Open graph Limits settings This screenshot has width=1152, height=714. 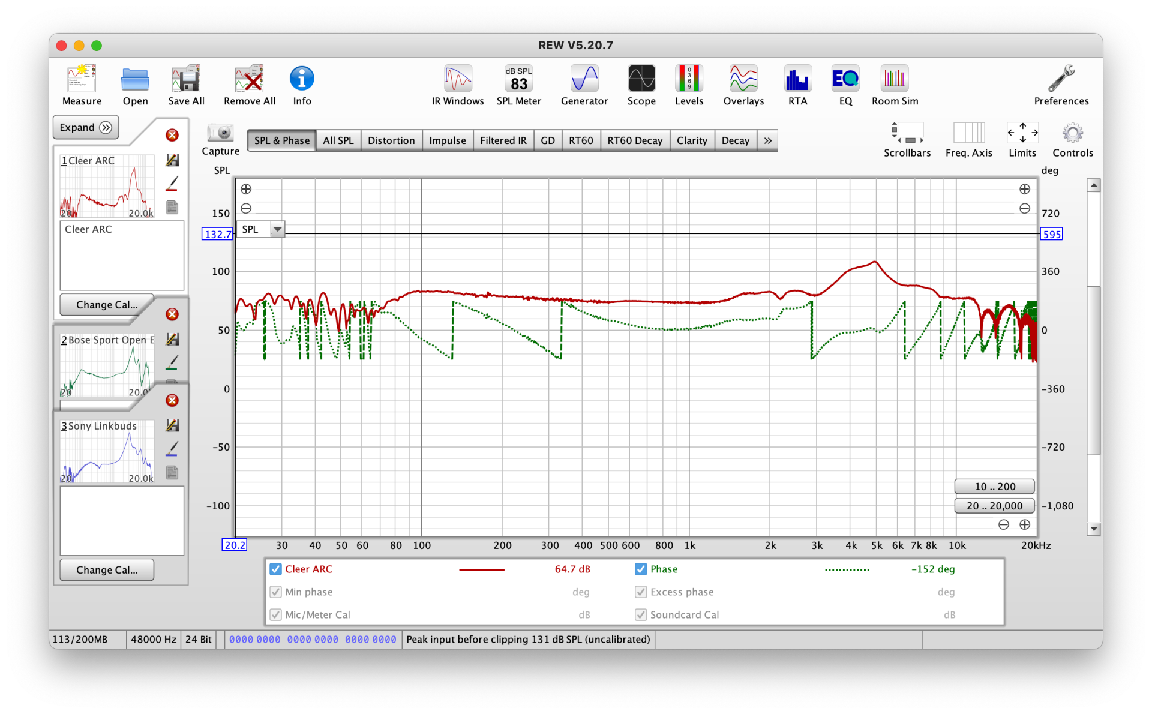pos(1022,133)
